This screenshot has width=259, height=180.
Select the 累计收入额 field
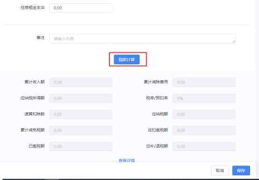click(x=81, y=83)
